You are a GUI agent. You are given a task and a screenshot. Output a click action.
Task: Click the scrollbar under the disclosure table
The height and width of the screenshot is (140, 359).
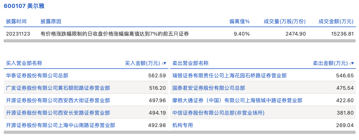coord(179,41)
